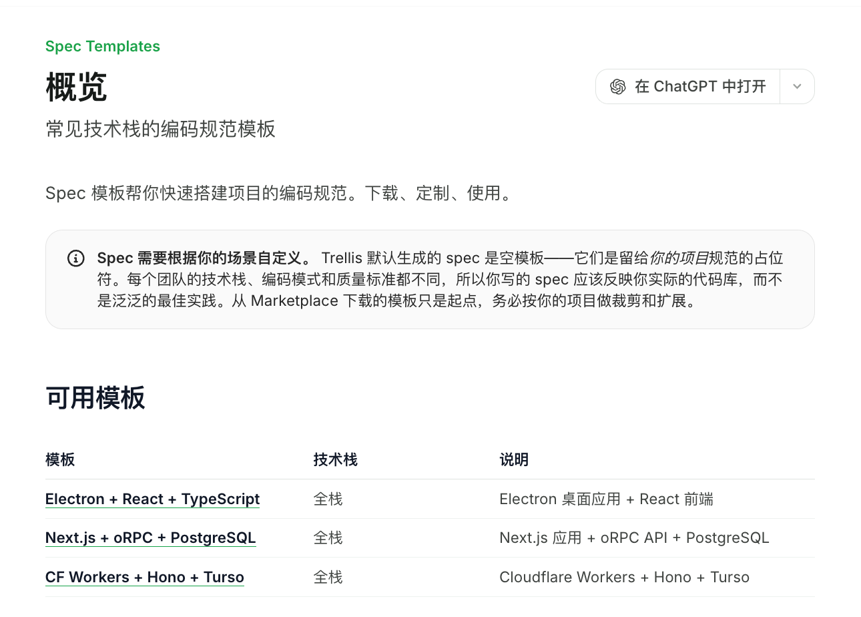The width and height of the screenshot is (861, 617).
Task: Click 全栈 in the Electron row
Action: point(328,499)
